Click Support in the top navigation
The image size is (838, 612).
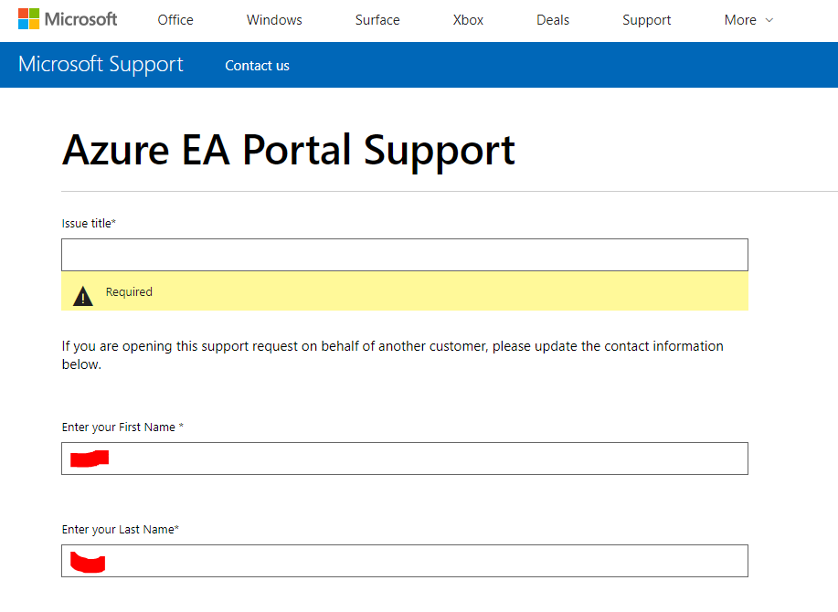(x=647, y=20)
